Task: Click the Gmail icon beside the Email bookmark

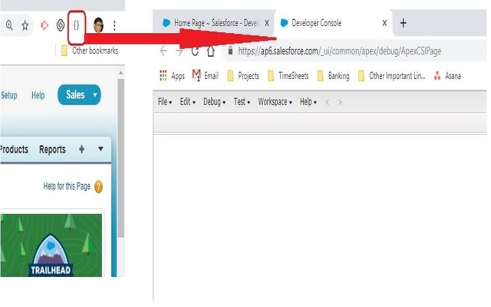Action: 196,75
